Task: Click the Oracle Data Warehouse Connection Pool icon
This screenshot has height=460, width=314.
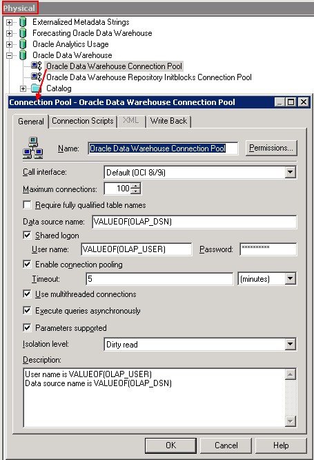Action: (x=37, y=66)
